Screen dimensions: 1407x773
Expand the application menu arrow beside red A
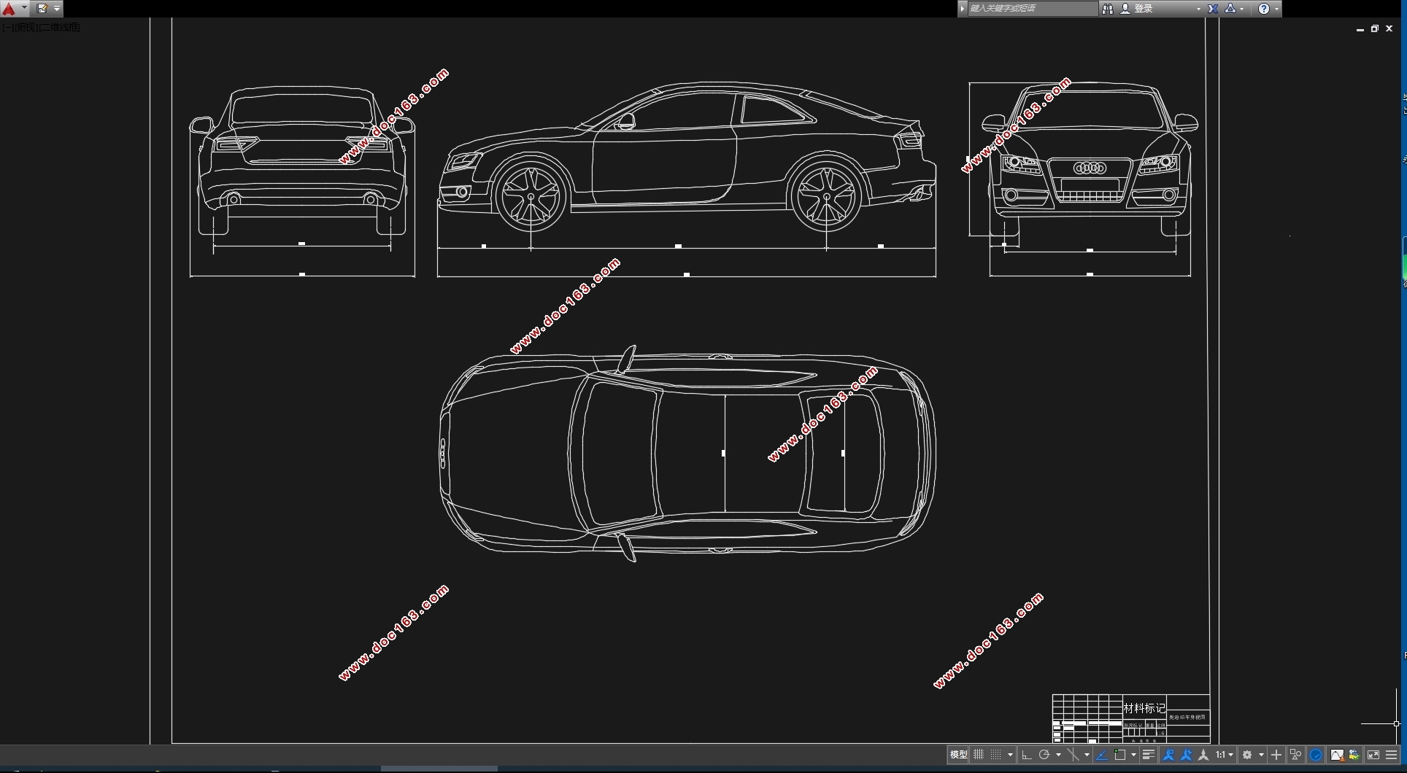coord(24,9)
